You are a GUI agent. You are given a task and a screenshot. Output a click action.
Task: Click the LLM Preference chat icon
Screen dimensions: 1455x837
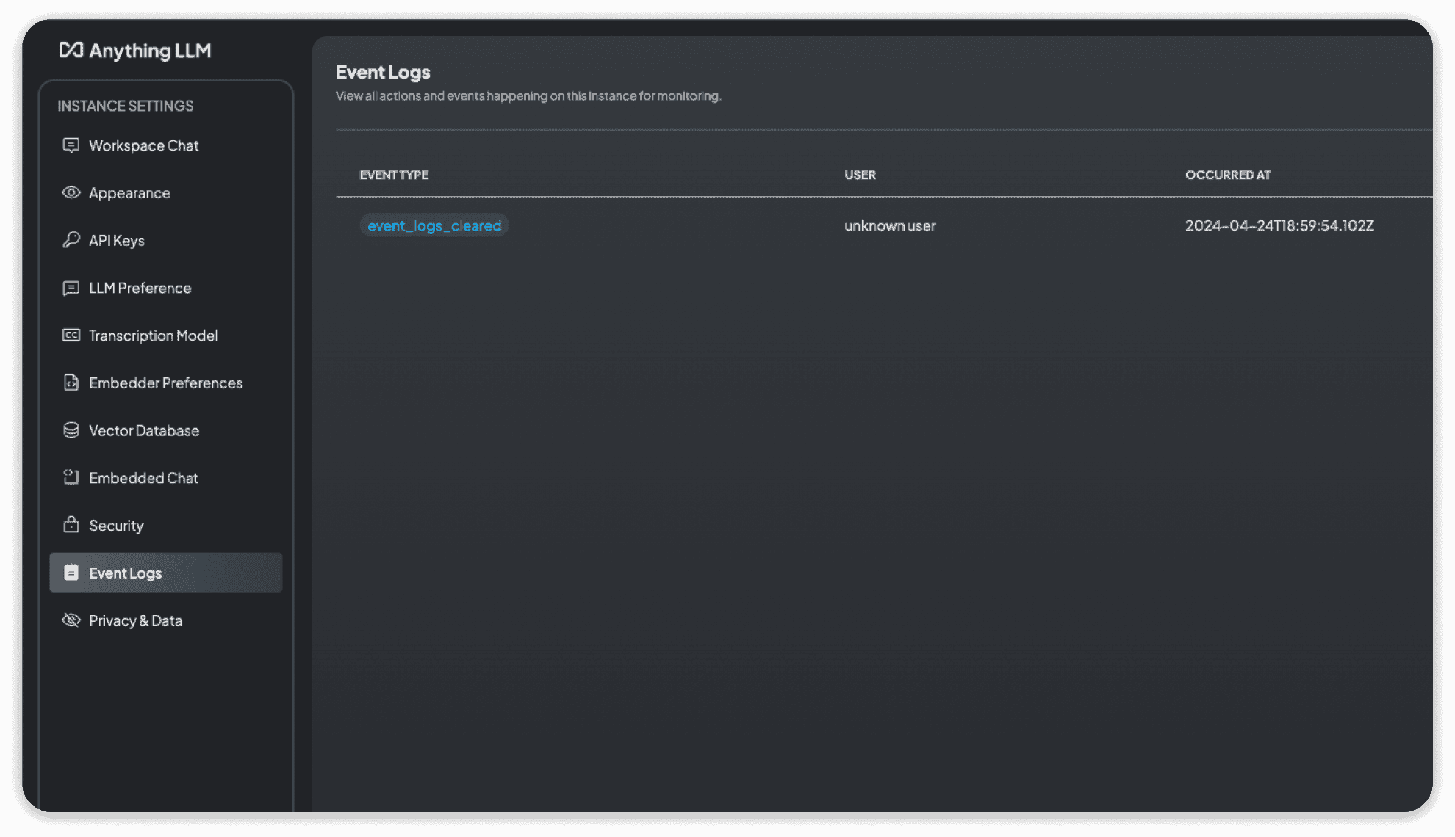pyautogui.click(x=71, y=288)
